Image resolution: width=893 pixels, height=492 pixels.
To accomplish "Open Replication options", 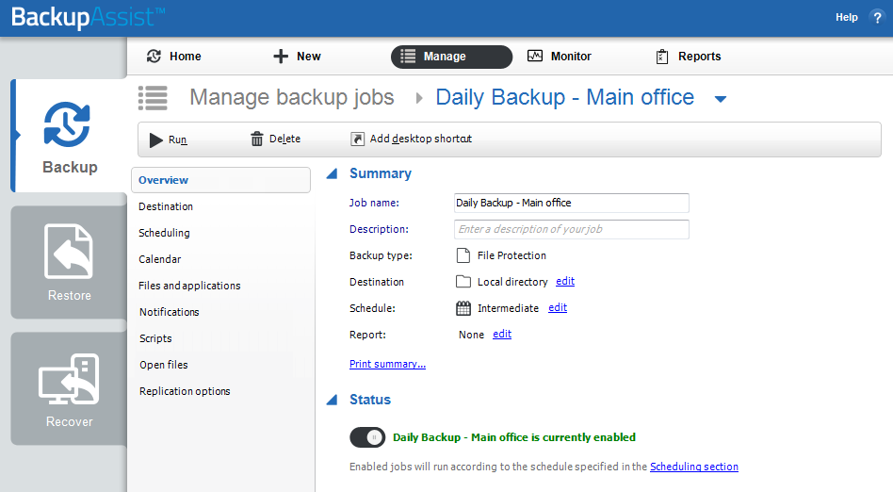I will (185, 391).
